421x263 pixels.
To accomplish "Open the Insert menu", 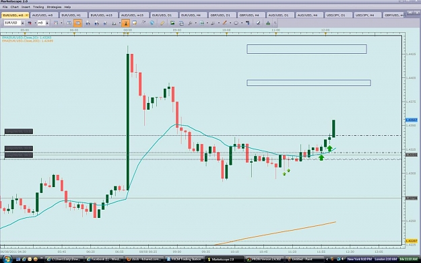I will click(26, 7).
